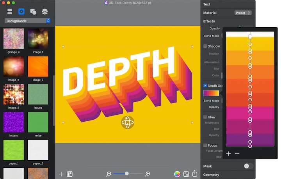Choose the image_1 bokeh background

point(38,39)
